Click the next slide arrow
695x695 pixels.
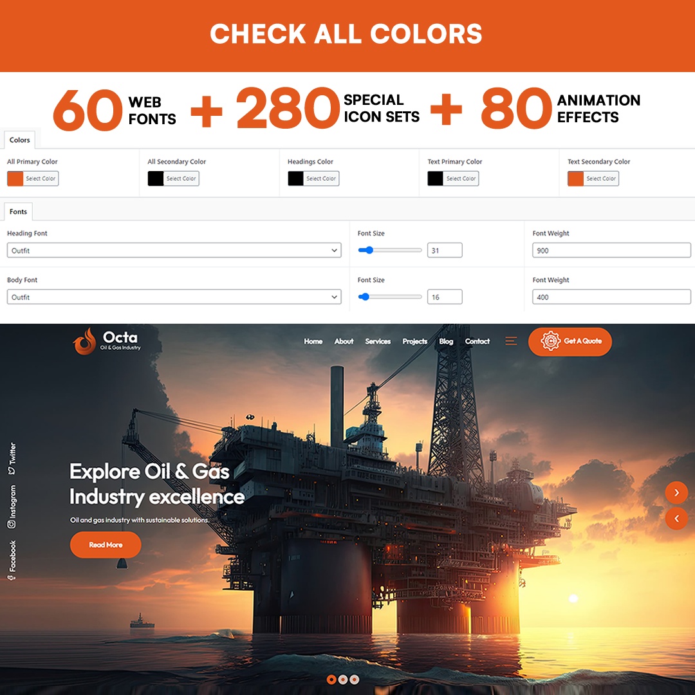(x=676, y=493)
